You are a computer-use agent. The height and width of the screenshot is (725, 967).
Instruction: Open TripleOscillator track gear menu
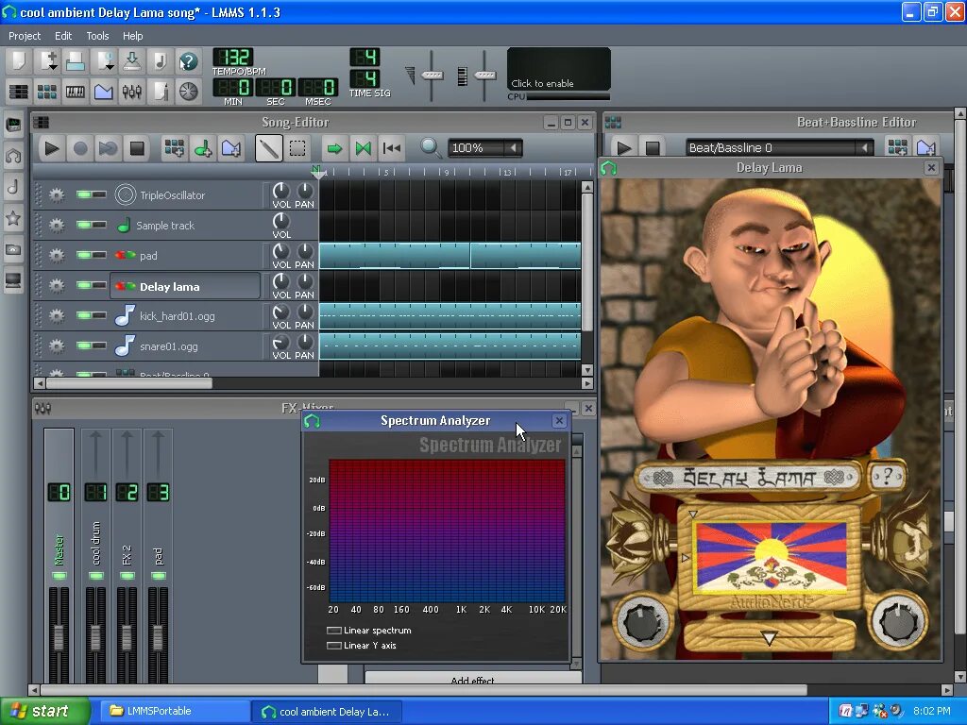56,195
